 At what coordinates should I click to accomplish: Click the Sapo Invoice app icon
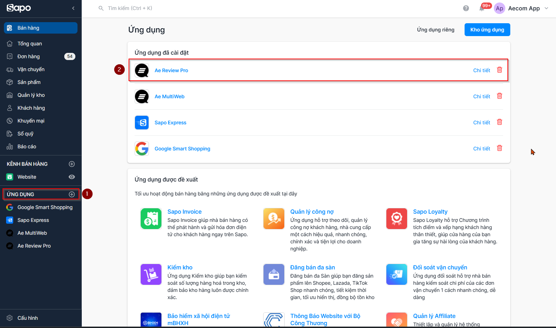pyautogui.click(x=151, y=219)
